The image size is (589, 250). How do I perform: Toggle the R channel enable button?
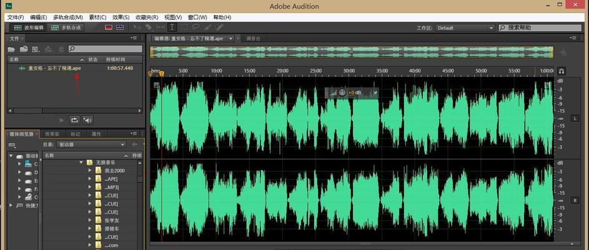575,201
